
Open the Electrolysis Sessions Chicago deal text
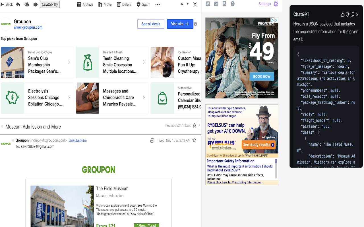click(46, 98)
